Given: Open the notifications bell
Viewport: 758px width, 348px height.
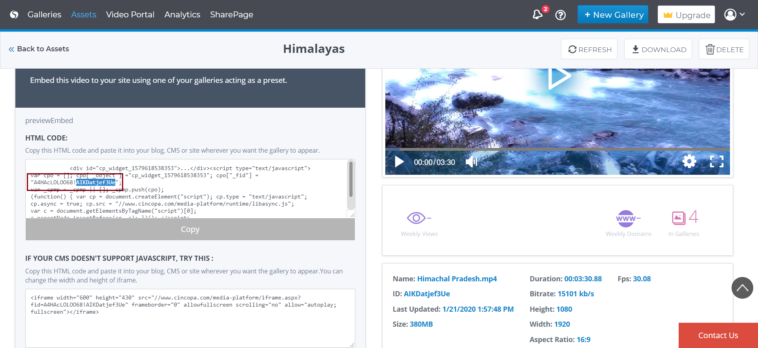Looking at the screenshot, I should (537, 15).
